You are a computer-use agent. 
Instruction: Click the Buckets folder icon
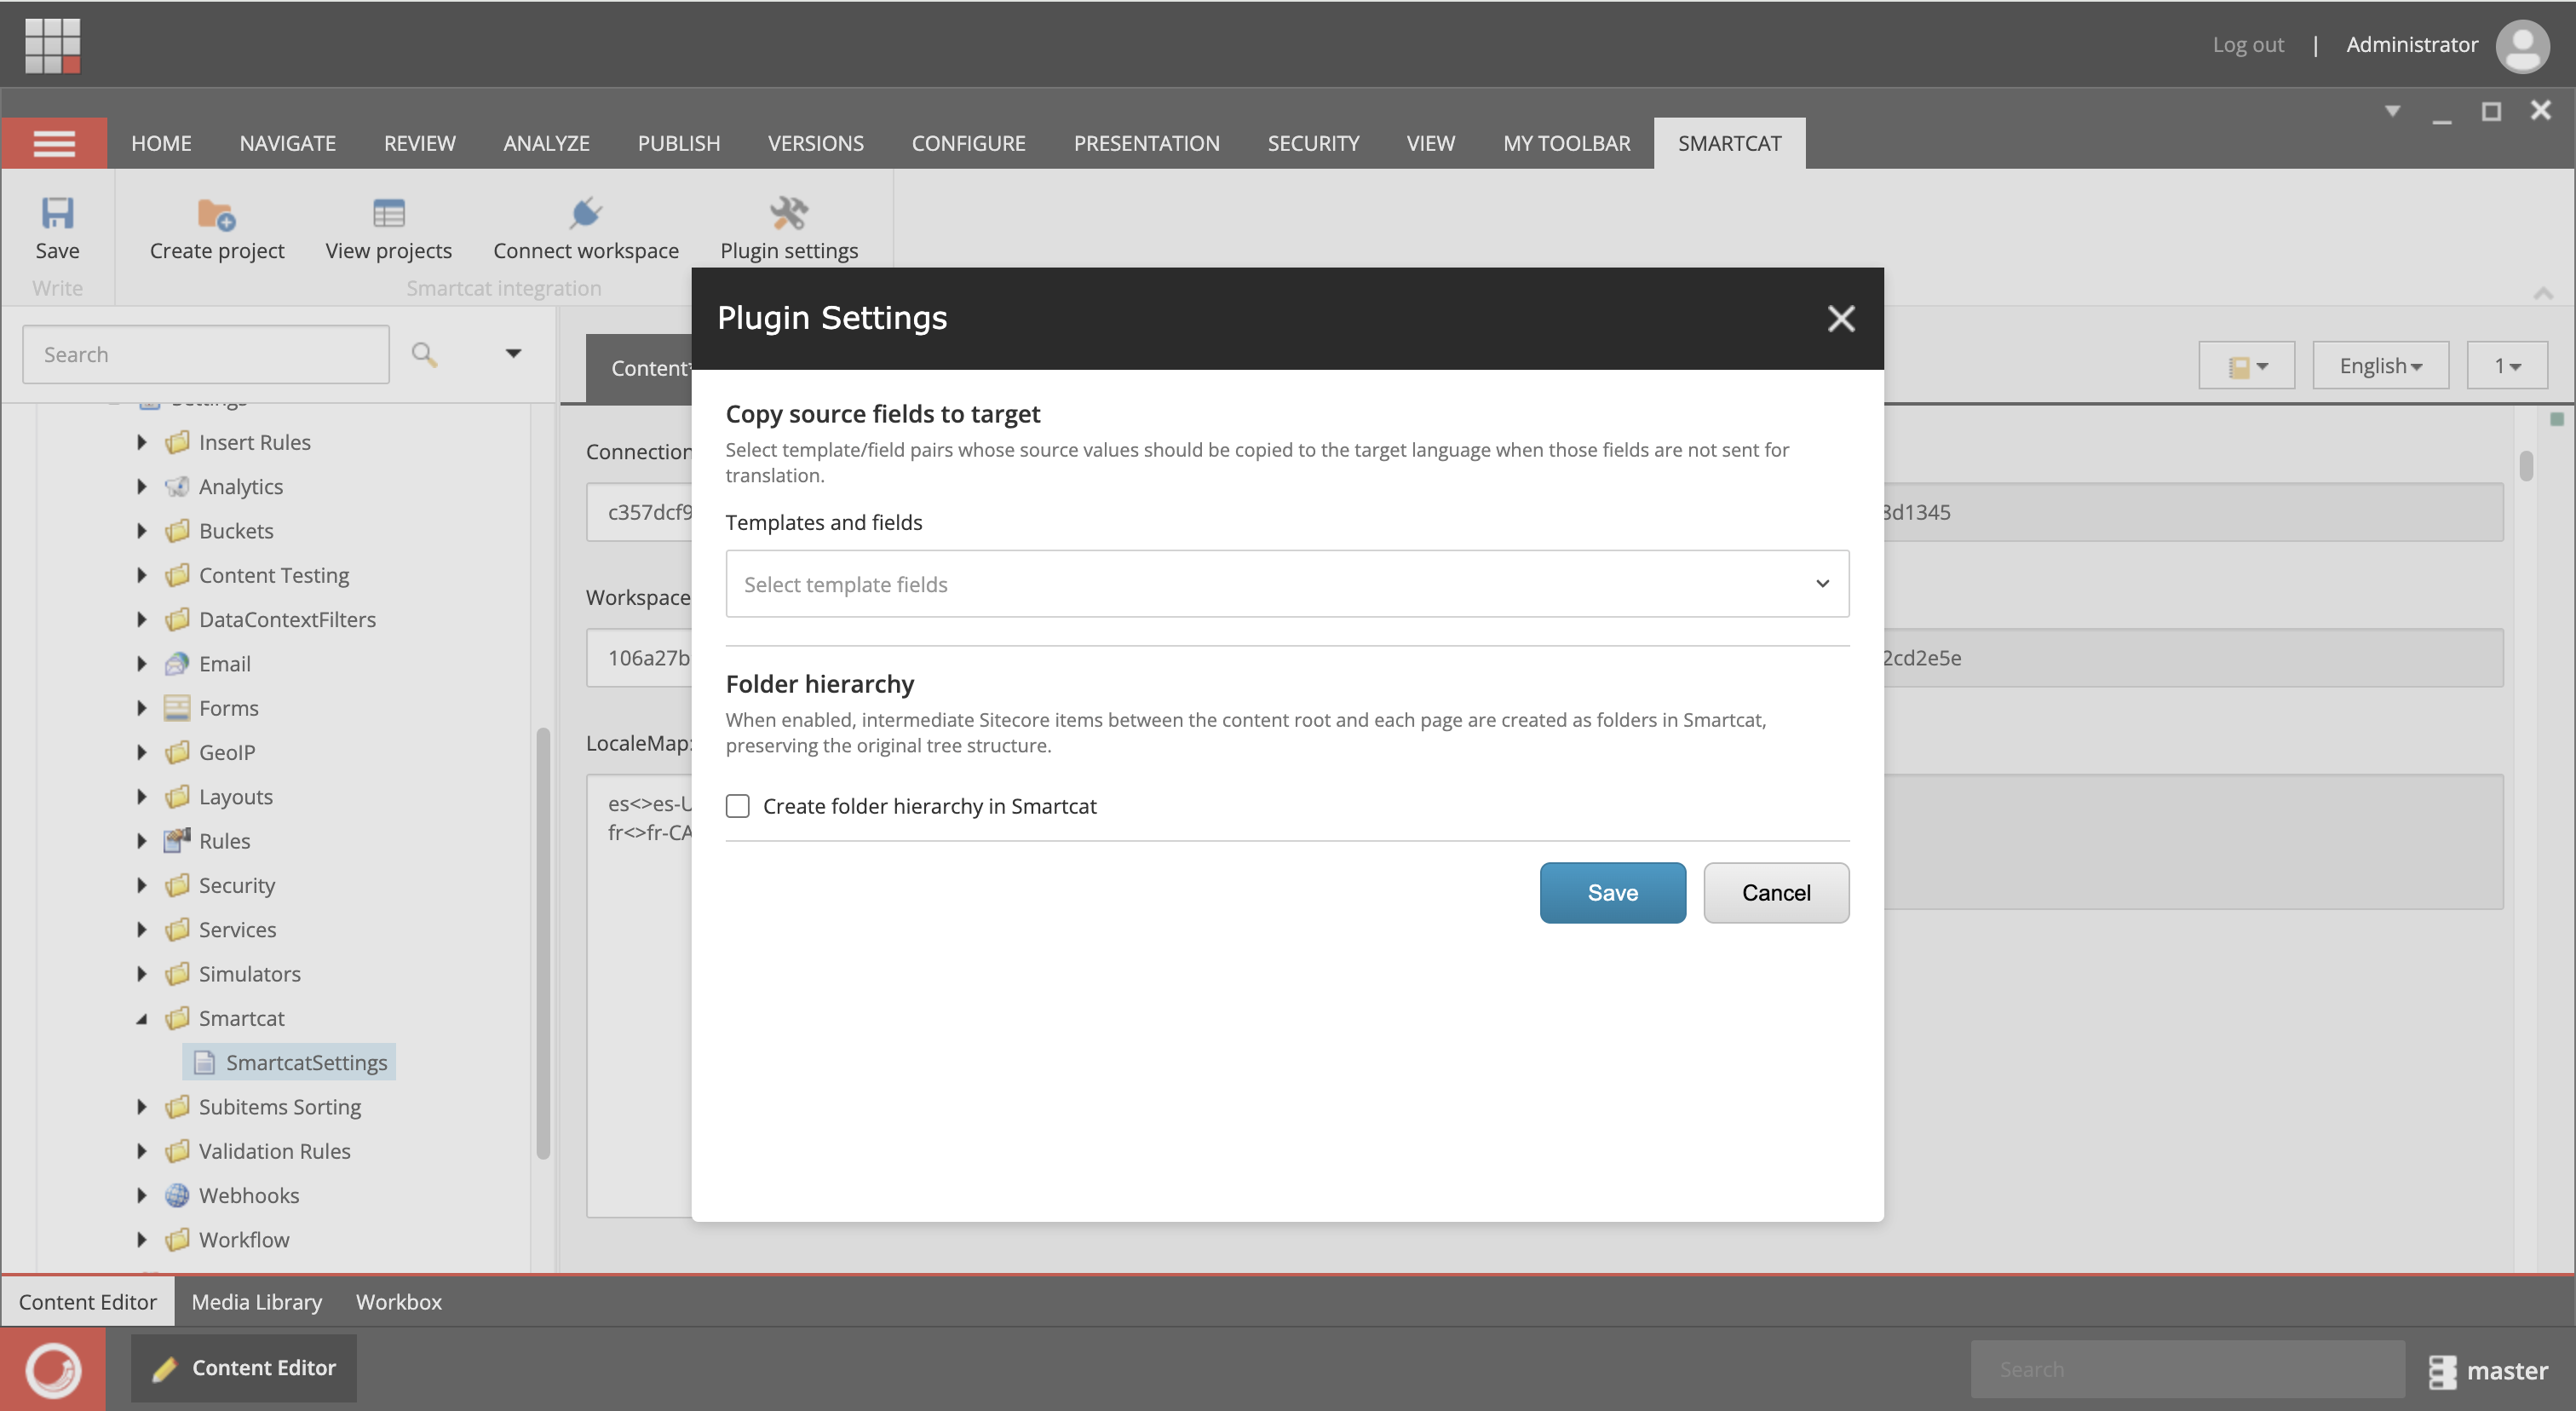[x=177, y=531]
